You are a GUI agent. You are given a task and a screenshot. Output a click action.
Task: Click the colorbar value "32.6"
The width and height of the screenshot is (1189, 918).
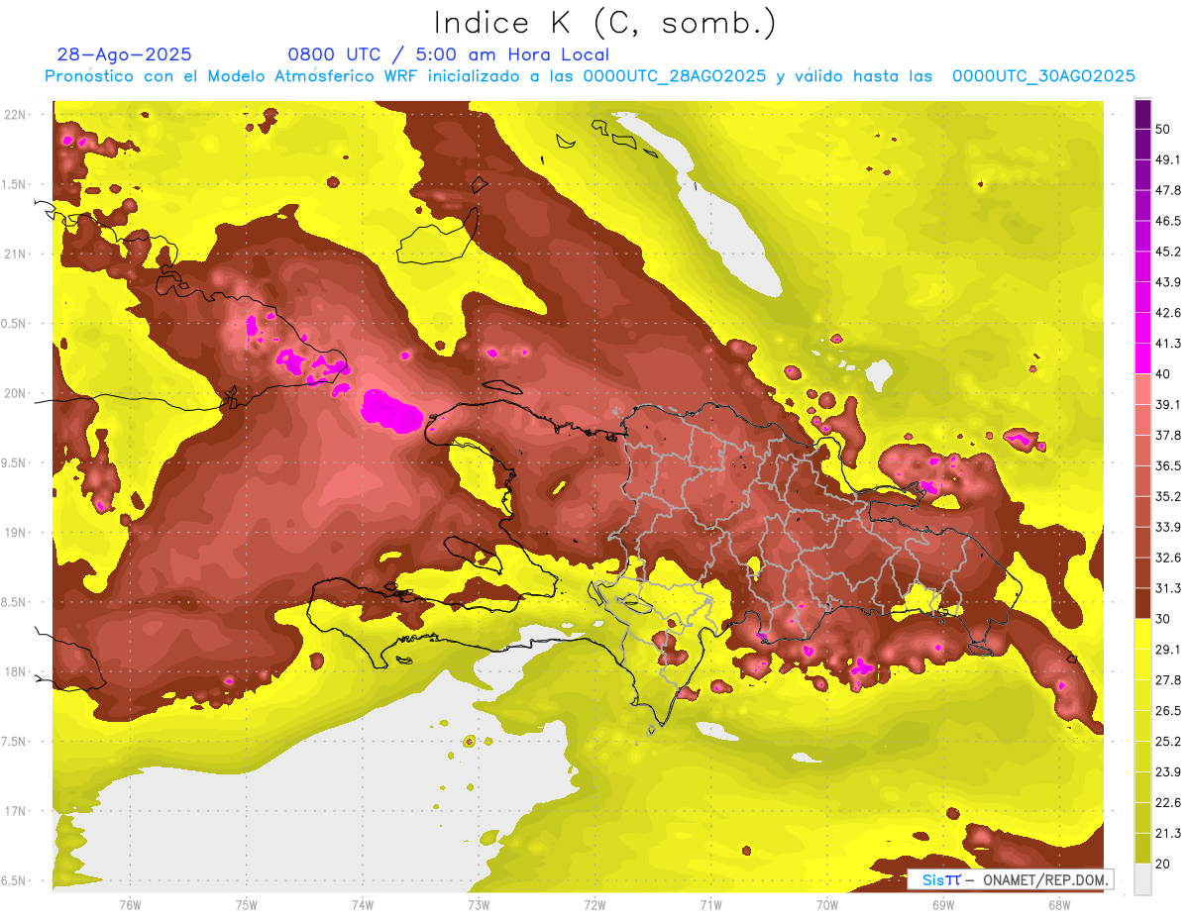[x=1168, y=558]
